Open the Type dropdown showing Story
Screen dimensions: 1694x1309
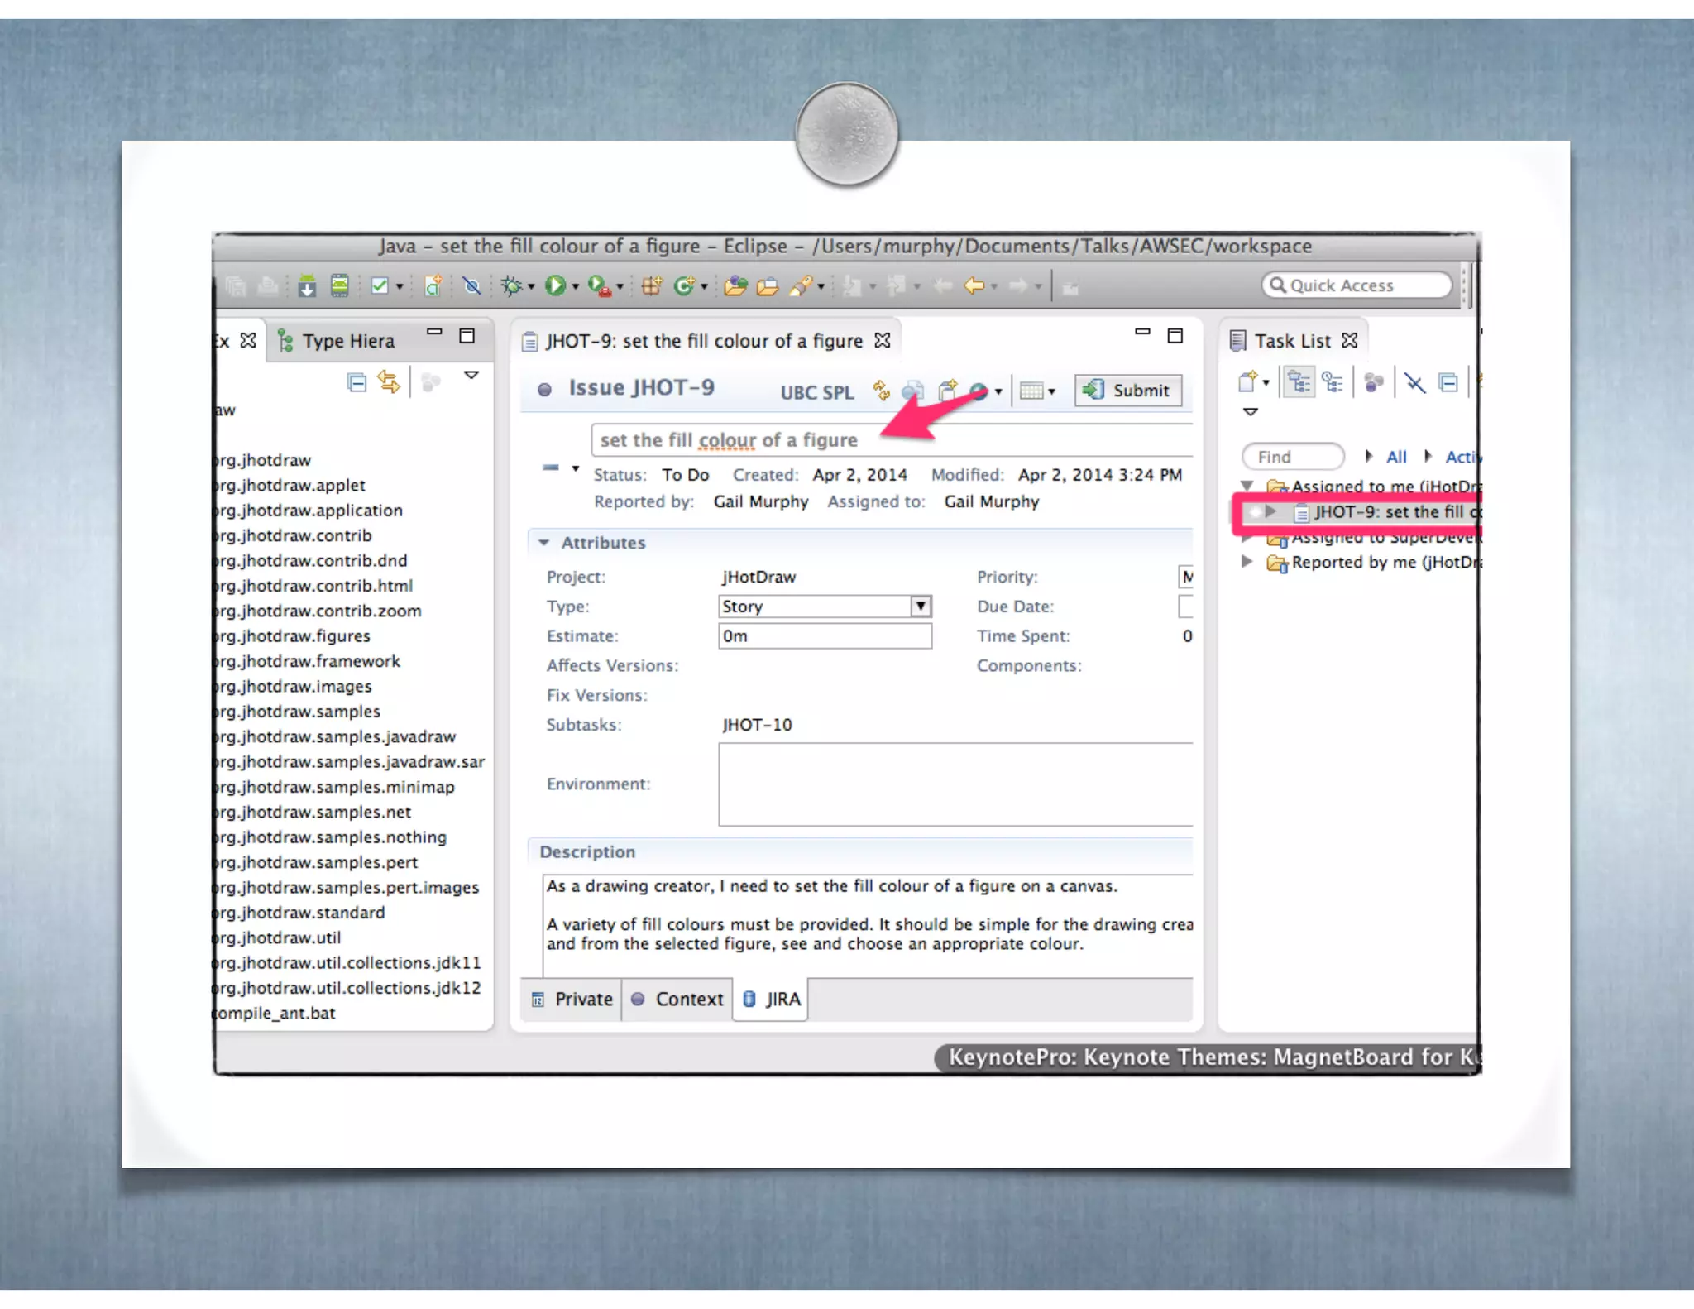pos(920,607)
